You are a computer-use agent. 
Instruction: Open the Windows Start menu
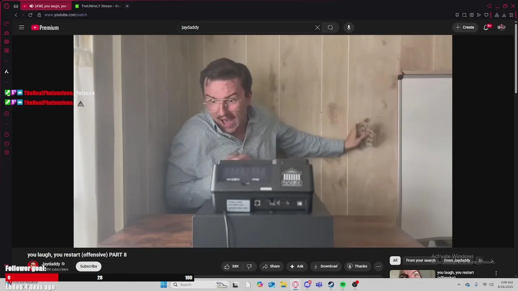163,285
